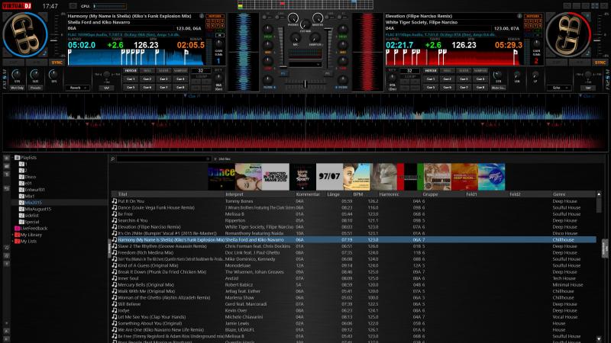Click the left deck CUE button
611x343 pixels.
[x=14, y=63]
